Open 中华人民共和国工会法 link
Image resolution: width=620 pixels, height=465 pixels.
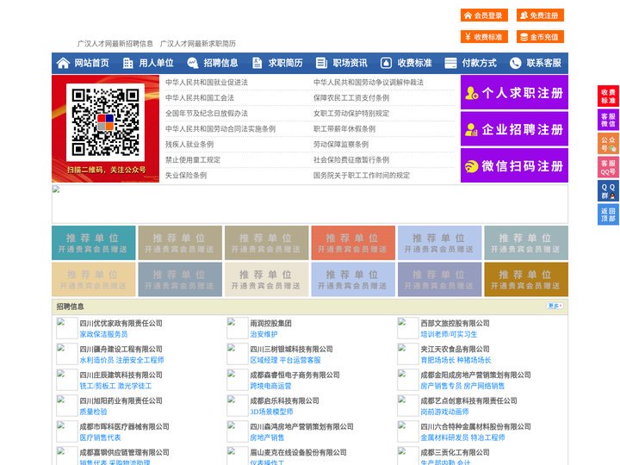[x=200, y=97]
